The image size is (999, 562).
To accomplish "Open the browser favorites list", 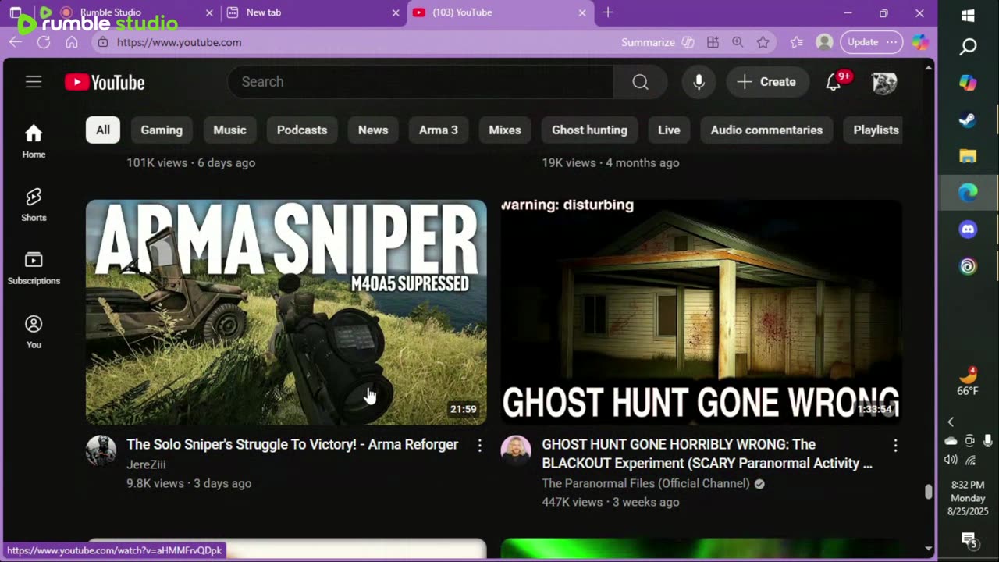I will tap(796, 42).
